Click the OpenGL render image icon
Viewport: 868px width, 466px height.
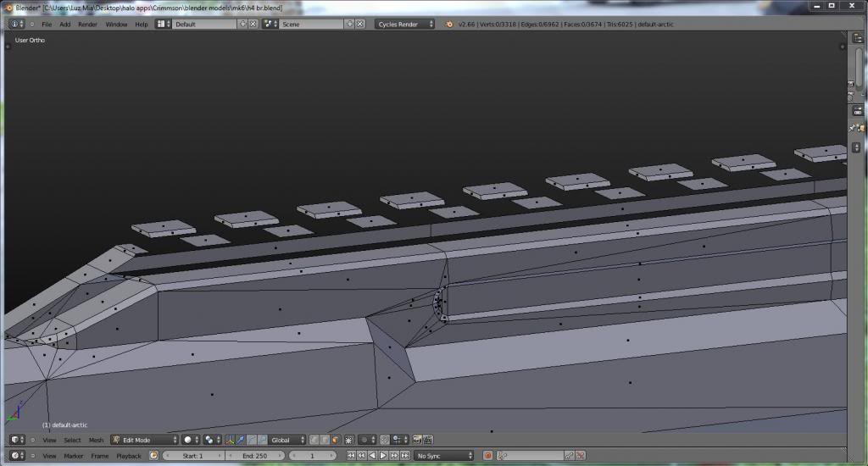tap(417, 440)
